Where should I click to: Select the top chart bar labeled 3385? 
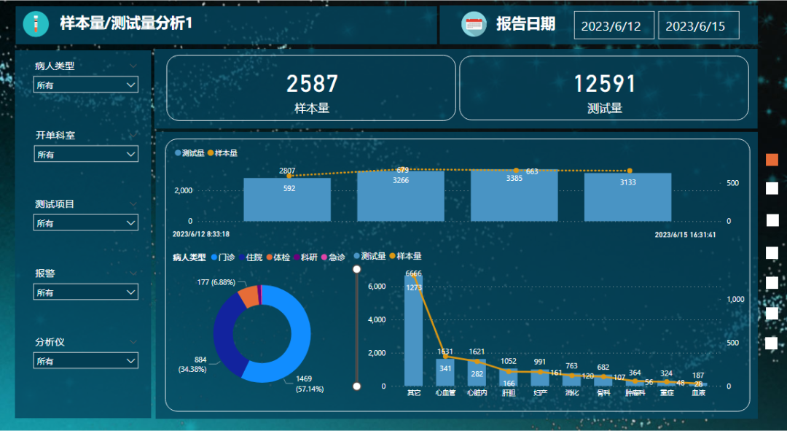pos(514,195)
